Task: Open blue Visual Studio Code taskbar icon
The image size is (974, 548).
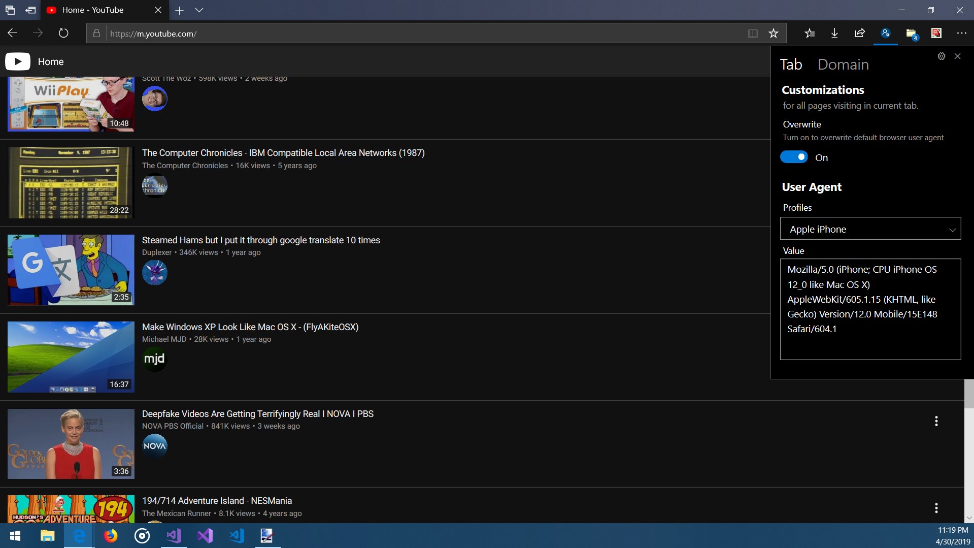Action: 237,536
